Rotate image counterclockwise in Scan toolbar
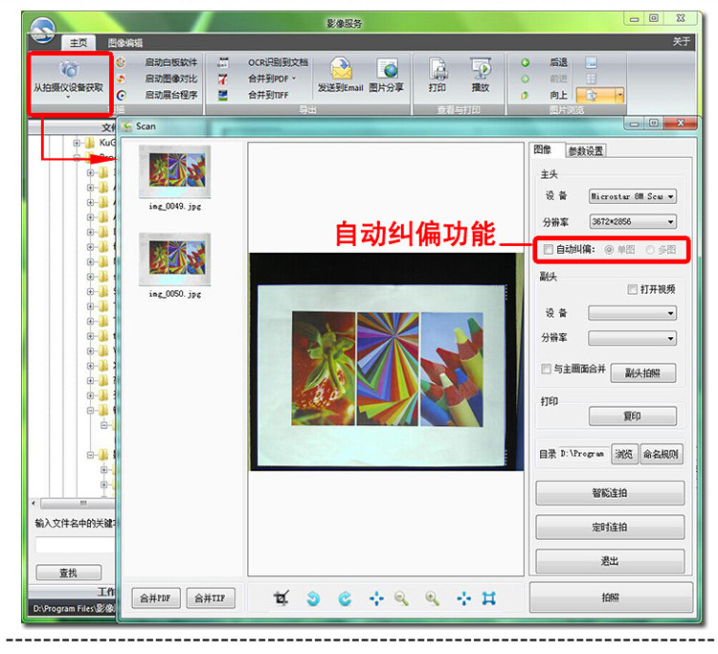The height and width of the screenshot is (654, 718). pos(313,598)
